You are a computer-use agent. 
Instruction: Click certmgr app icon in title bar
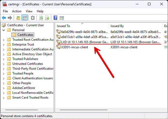[5, 4]
